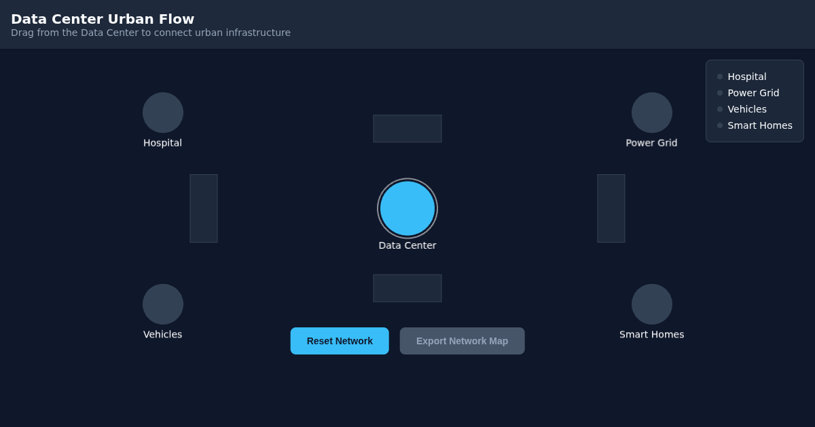Select the Hospital node circle

tap(163, 113)
